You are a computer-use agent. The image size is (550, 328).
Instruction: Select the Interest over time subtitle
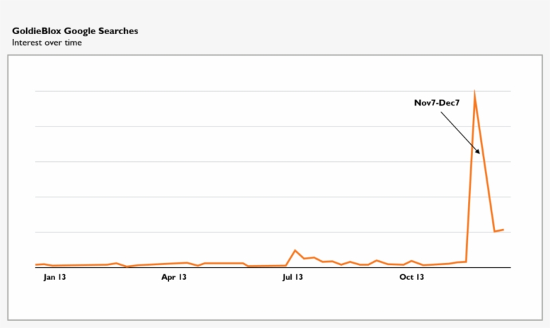click(x=47, y=42)
